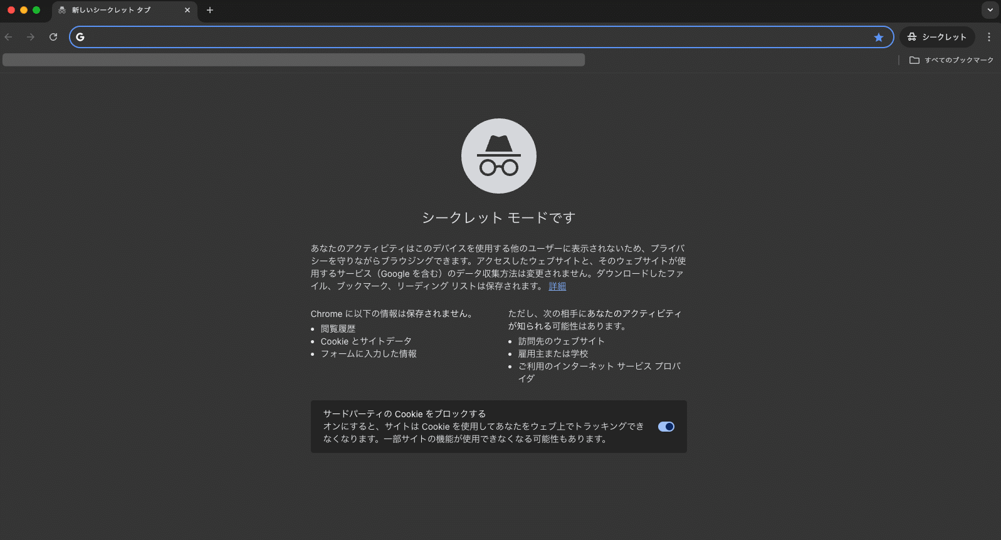Click the シークレット モードです heading
Screen dimensions: 1001x540
[x=499, y=217]
